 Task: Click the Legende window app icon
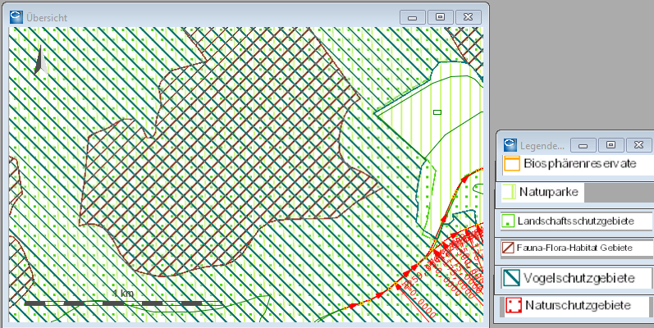coord(510,144)
